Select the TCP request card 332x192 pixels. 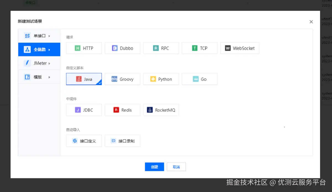click(x=199, y=48)
